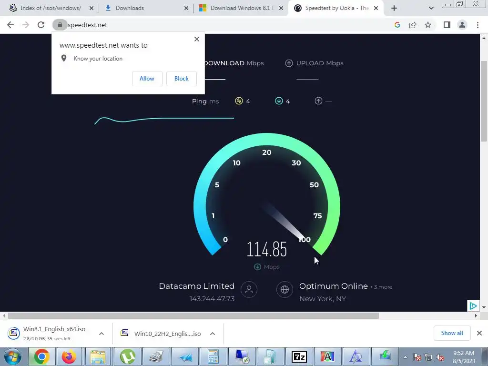
Task: Switch to Download Windows 8.1 tab
Action: [241, 8]
